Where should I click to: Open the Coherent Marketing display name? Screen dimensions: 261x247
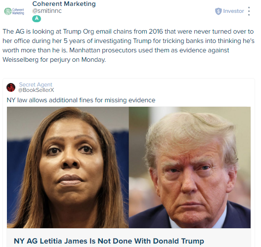(64, 4)
